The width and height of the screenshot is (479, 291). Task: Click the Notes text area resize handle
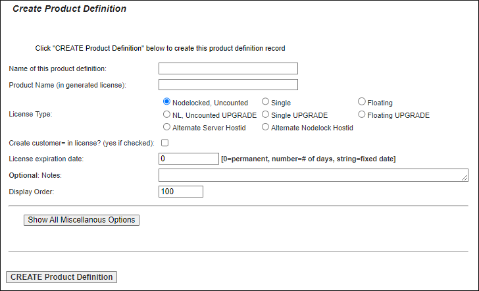[x=465, y=178]
